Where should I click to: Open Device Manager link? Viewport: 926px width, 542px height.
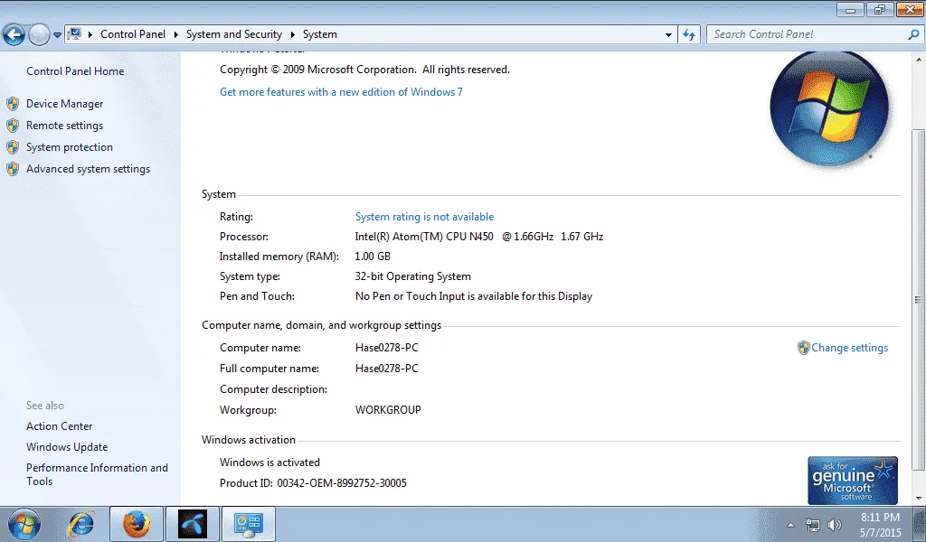pyautogui.click(x=64, y=104)
